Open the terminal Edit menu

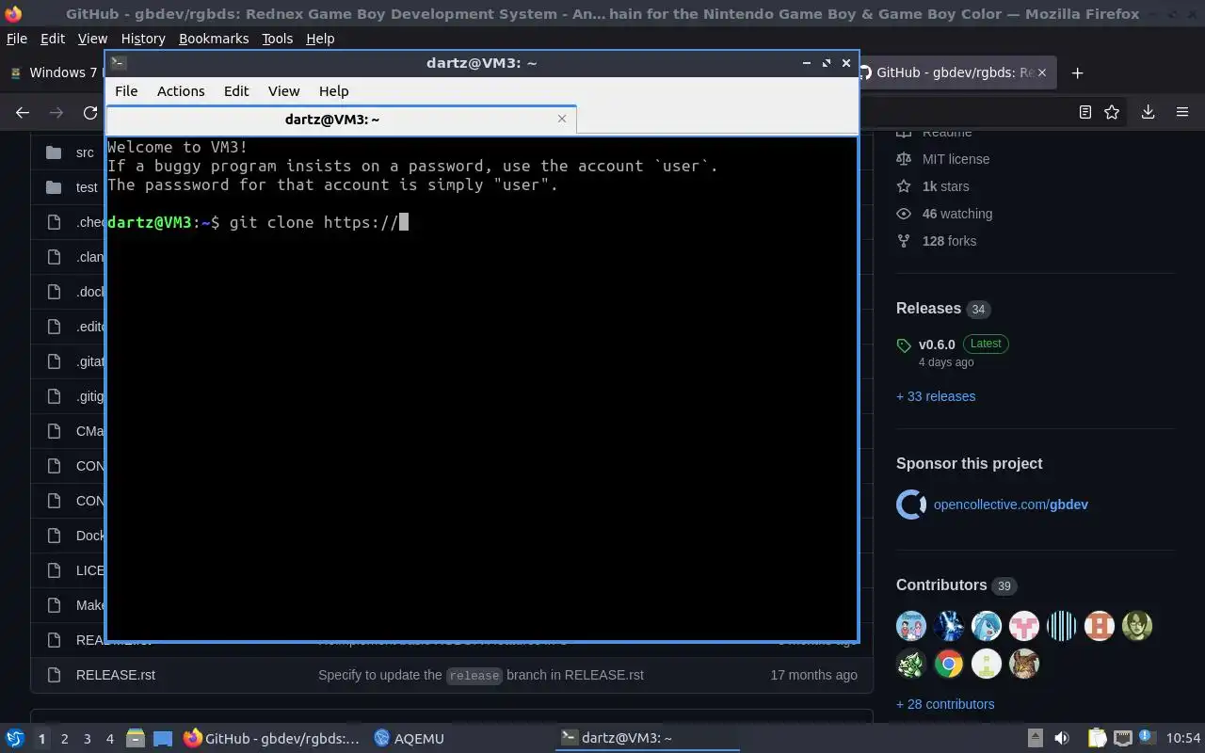click(236, 91)
